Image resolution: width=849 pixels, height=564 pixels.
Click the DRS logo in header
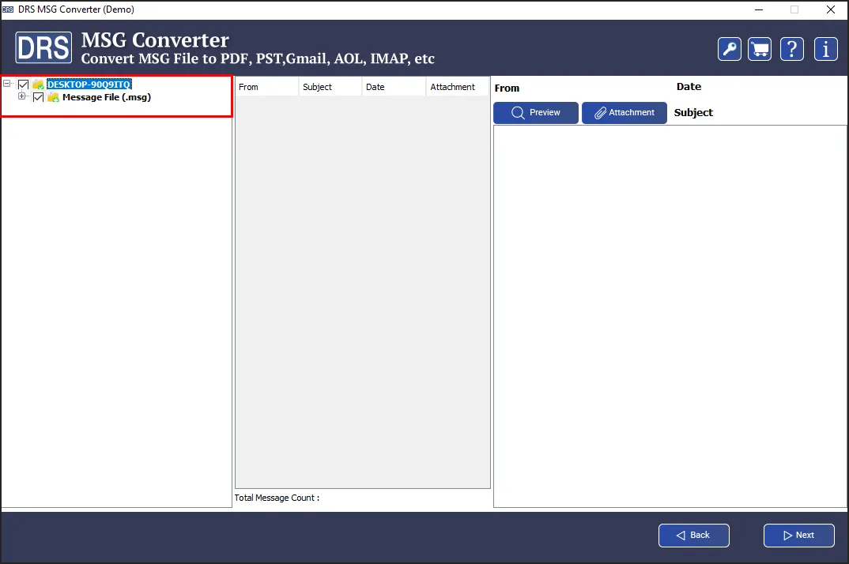(43, 47)
